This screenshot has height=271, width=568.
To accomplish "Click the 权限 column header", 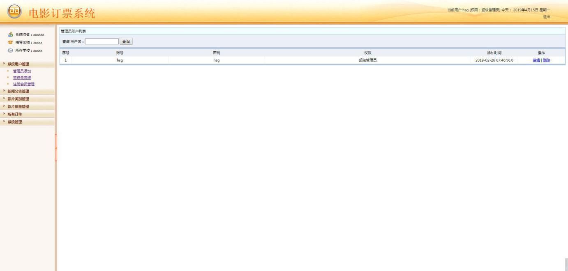I will pyautogui.click(x=368, y=53).
